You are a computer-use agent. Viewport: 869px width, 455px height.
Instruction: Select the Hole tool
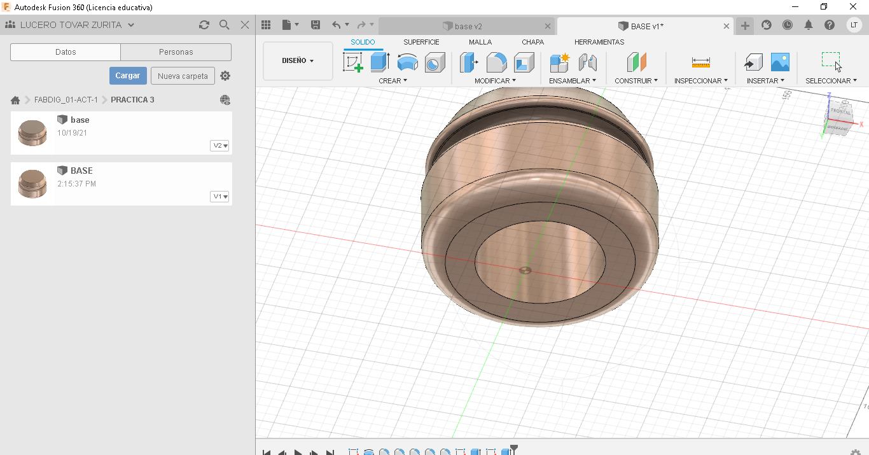(x=434, y=62)
